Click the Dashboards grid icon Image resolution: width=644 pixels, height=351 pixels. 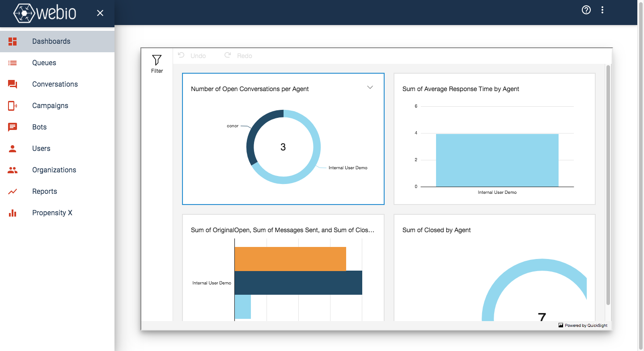pos(13,42)
